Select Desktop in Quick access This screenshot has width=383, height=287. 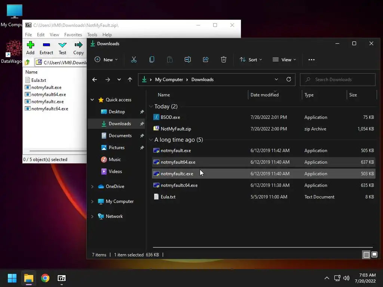pyautogui.click(x=117, y=111)
